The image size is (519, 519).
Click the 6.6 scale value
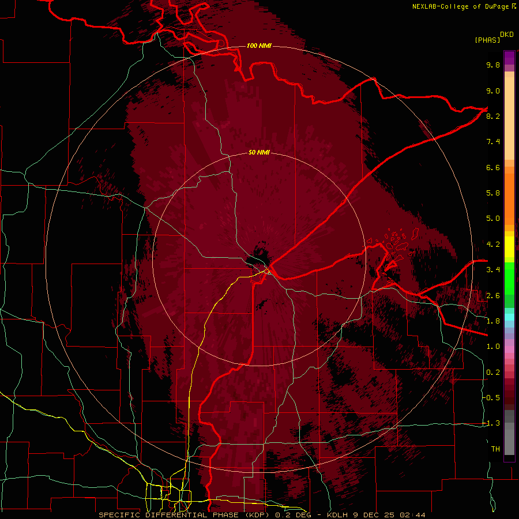tap(493, 167)
